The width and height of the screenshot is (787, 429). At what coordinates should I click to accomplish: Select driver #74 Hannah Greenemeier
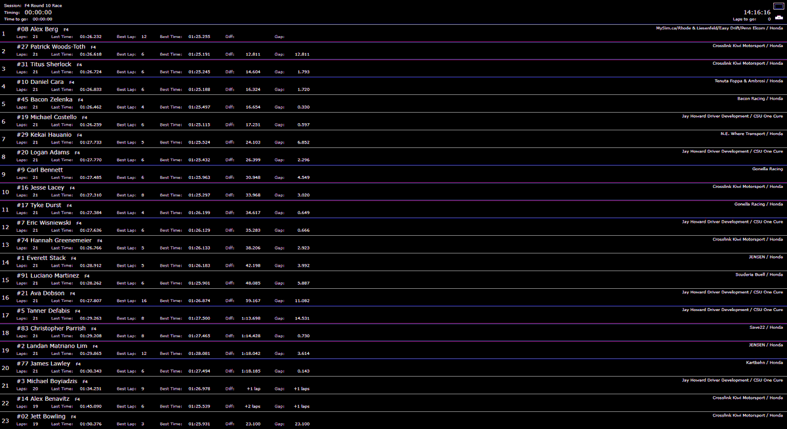point(54,240)
